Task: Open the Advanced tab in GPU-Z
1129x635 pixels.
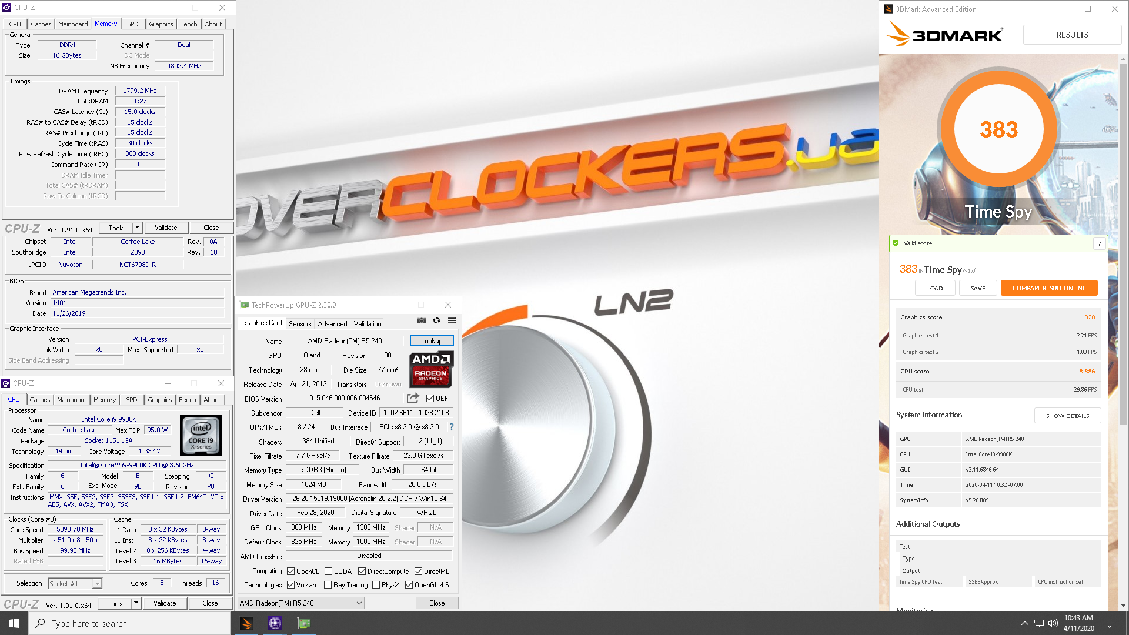Action: [x=332, y=324]
